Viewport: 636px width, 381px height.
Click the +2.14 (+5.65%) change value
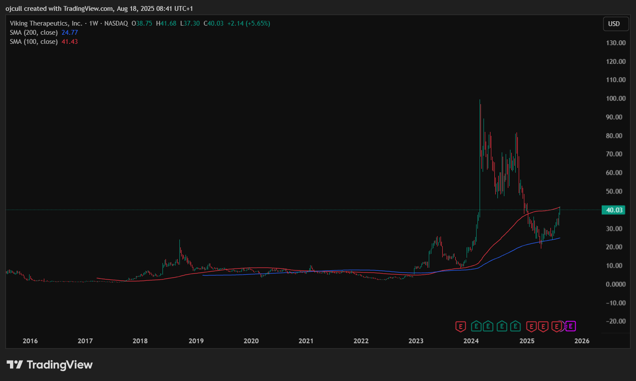pyautogui.click(x=248, y=23)
